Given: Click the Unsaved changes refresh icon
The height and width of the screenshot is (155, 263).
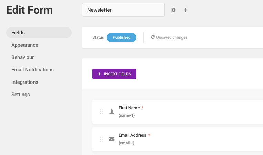Looking at the screenshot, I should (153, 37).
